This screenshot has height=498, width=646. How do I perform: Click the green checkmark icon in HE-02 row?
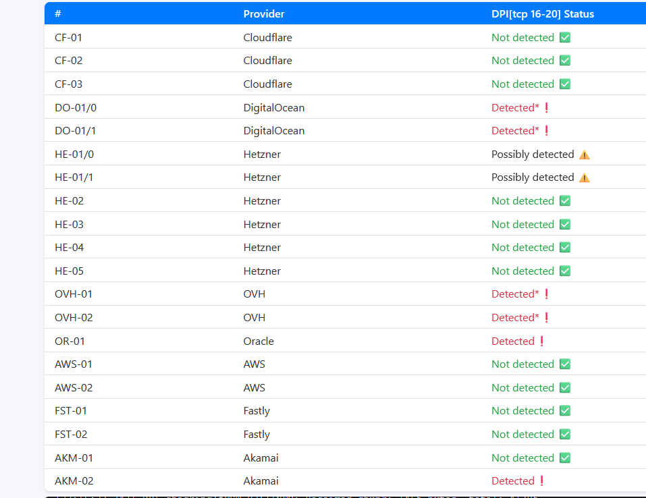pos(565,201)
